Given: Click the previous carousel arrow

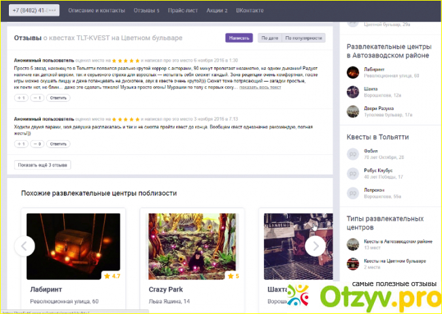Looking at the screenshot, I should coord(24,246).
